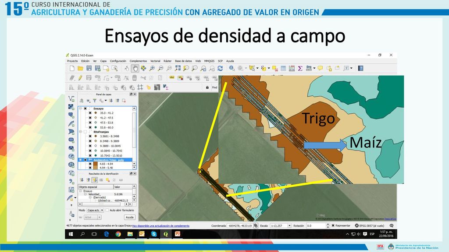Select the Identify Features tool
Screen dimensions: 449x252
pyautogui.click(x=232, y=68)
